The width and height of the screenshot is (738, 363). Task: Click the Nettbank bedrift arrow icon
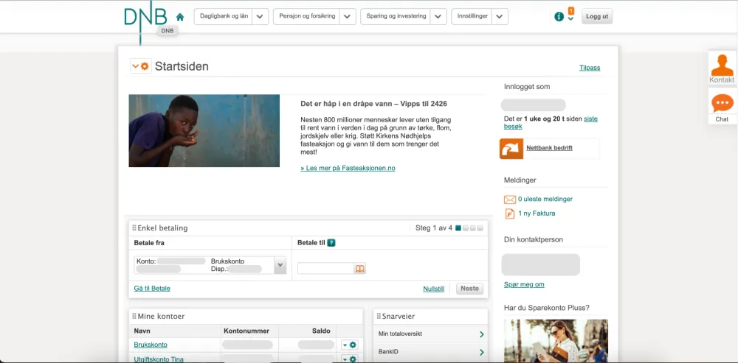[511, 149]
